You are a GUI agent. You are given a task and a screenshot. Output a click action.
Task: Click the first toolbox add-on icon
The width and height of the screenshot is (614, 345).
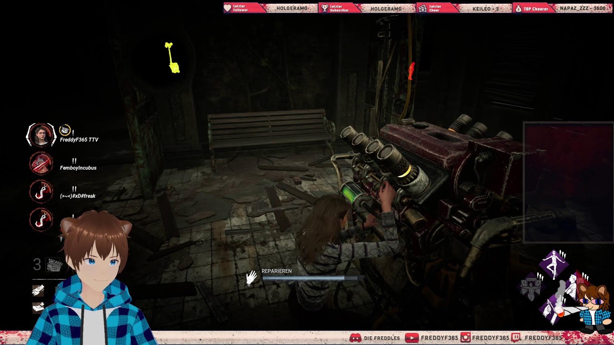click(x=38, y=290)
